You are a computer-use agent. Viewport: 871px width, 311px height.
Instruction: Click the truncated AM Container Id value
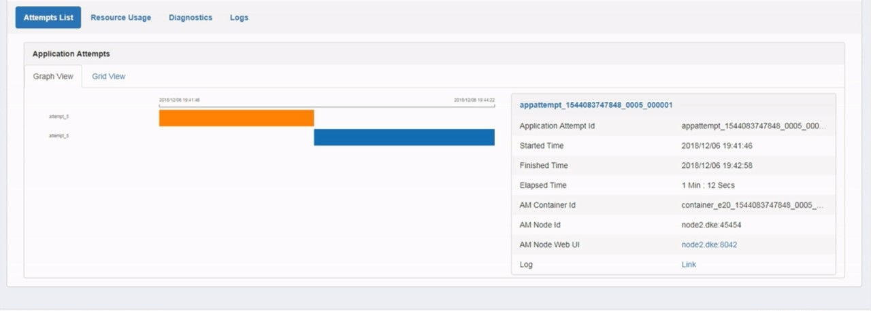[x=753, y=205]
